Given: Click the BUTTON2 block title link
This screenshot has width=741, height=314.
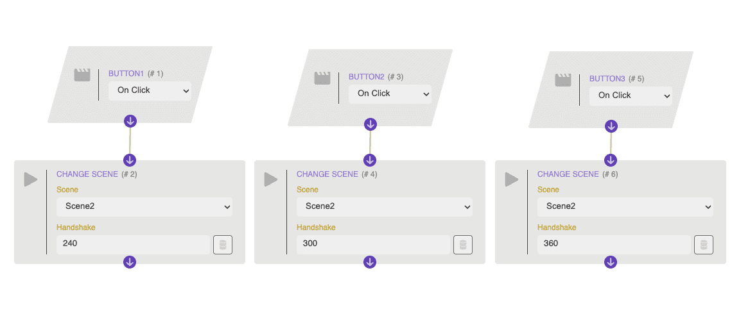Looking at the screenshot, I should (x=366, y=77).
